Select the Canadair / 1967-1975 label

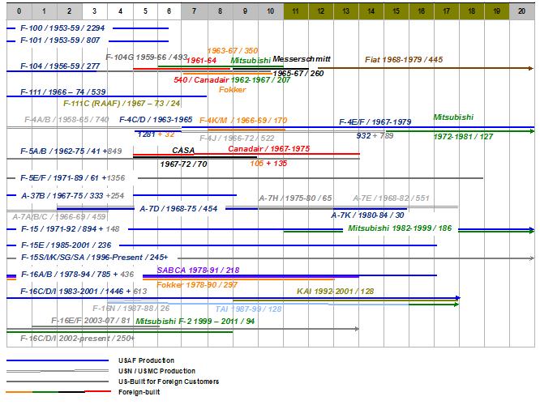pos(268,149)
